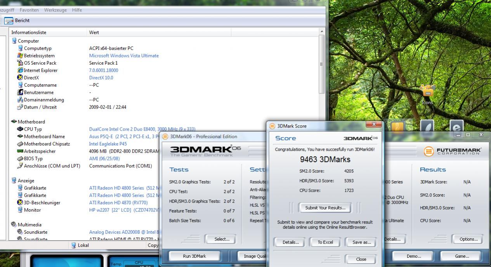Click the Benutzername user icon
491x267 pixels.
pyautogui.click(x=21, y=92)
